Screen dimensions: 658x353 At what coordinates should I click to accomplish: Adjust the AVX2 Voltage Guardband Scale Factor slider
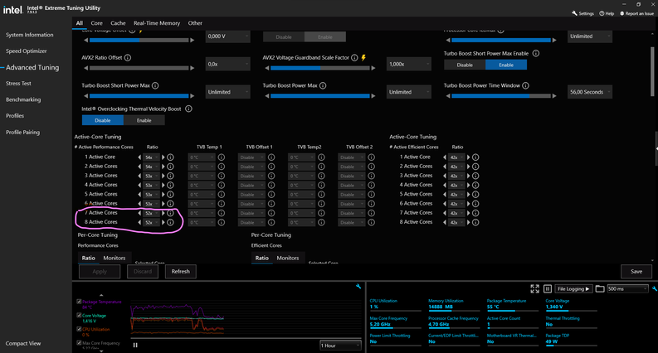point(320,68)
